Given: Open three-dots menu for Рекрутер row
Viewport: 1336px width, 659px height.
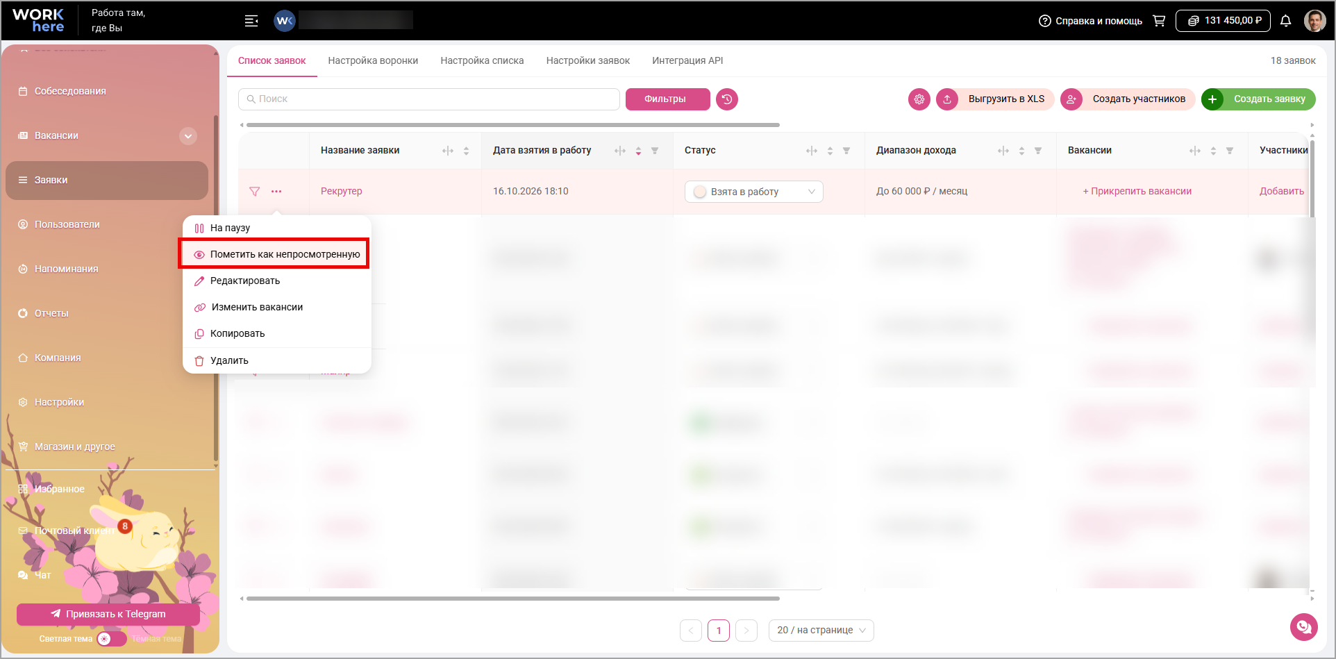Looking at the screenshot, I should 276,191.
